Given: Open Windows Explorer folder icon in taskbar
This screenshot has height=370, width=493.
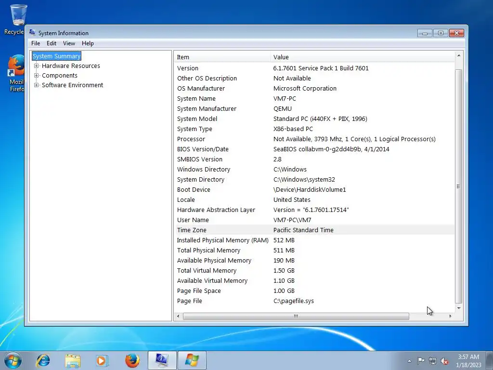Looking at the screenshot, I should (x=73, y=360).
